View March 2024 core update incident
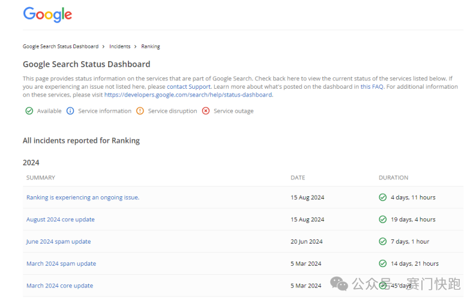476x303 pixels. pyautogui.click(x=59, y=286)
